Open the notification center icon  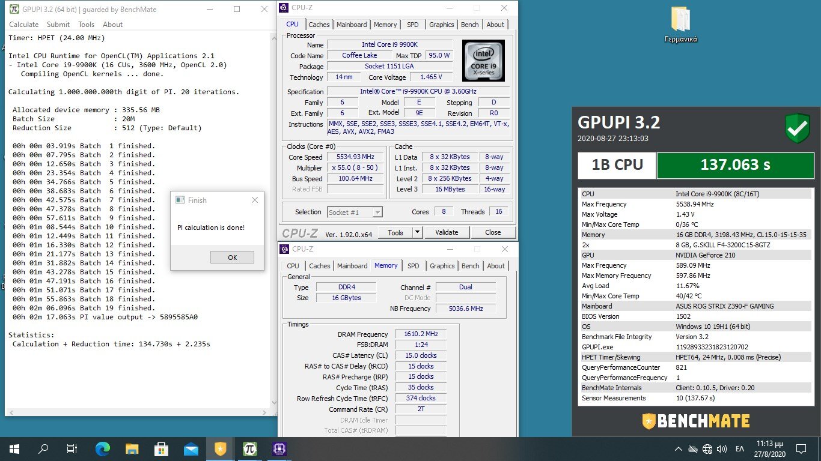click(x=801, y=448)
